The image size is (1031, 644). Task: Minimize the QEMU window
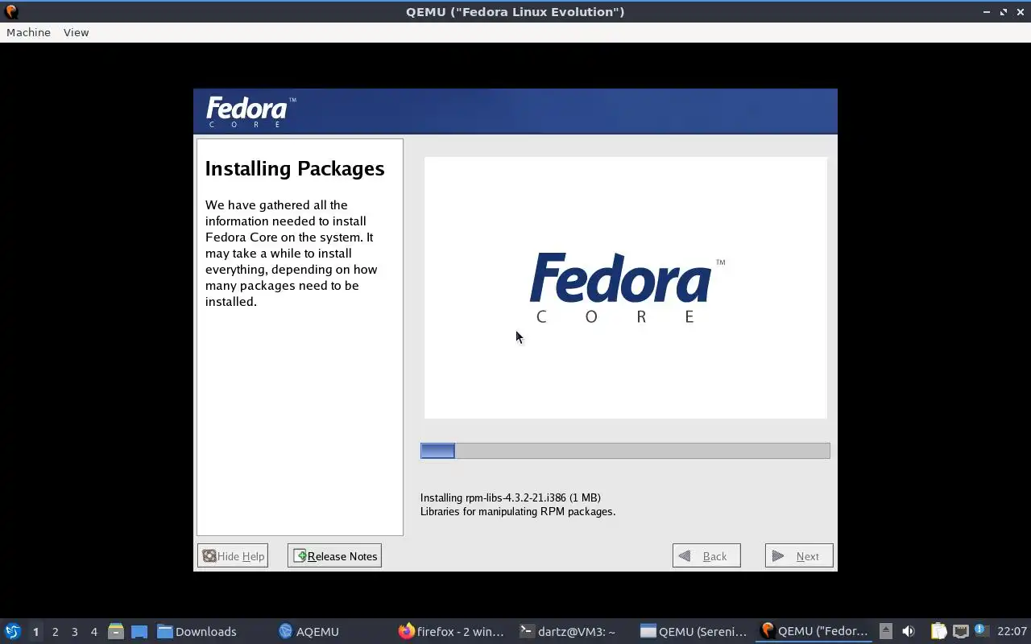987,11
